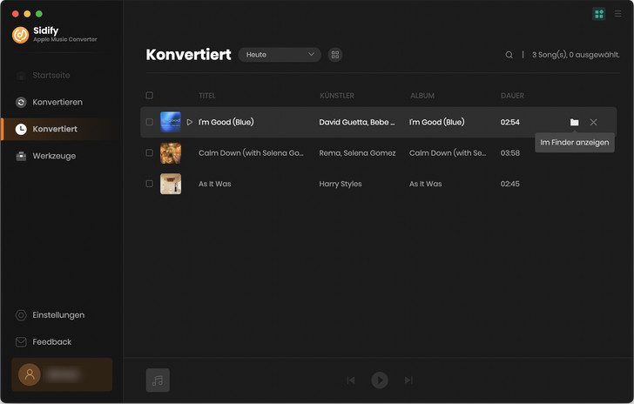Image resolution: width=634 pixels, height=404 pixels.
Task: Click the '3 Song(s), 0 ausgewählt.' status text
Action: [576, 55]
